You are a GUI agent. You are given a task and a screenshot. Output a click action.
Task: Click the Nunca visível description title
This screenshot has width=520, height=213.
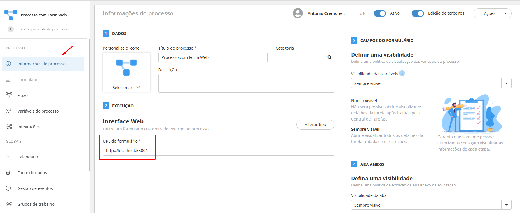point(364,101)
